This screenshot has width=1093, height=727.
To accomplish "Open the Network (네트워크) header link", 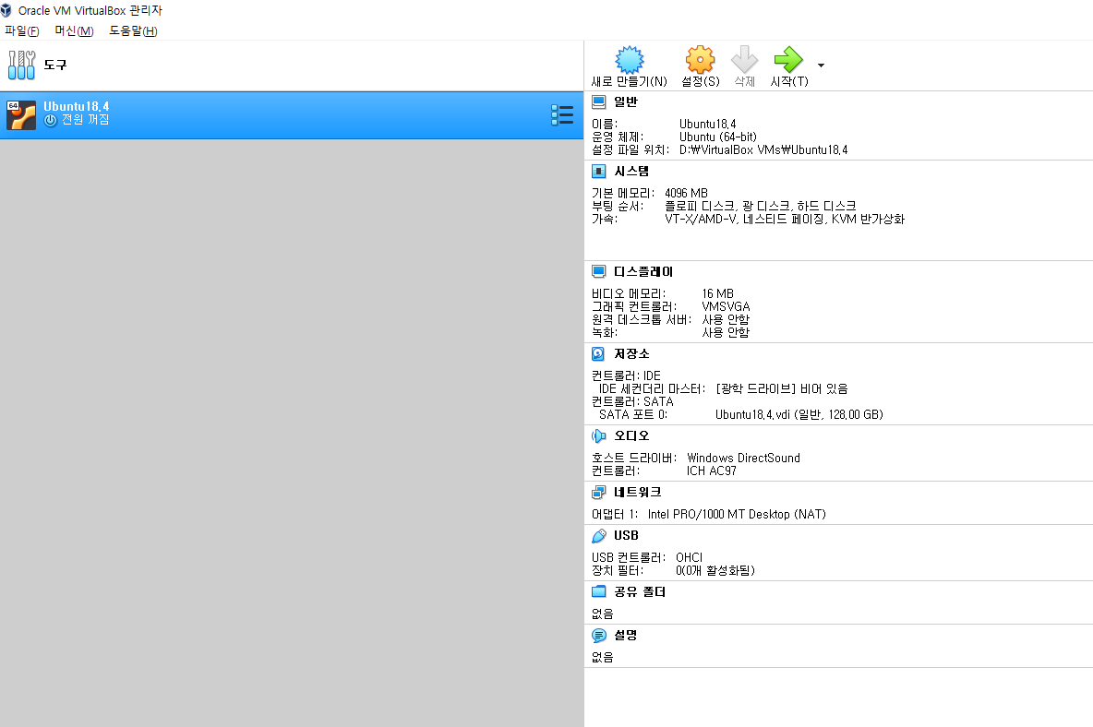I will (637, 492).
